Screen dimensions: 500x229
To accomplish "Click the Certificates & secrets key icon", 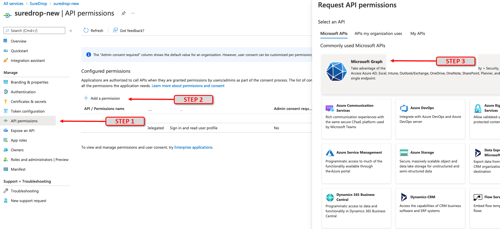I will 6,101.
